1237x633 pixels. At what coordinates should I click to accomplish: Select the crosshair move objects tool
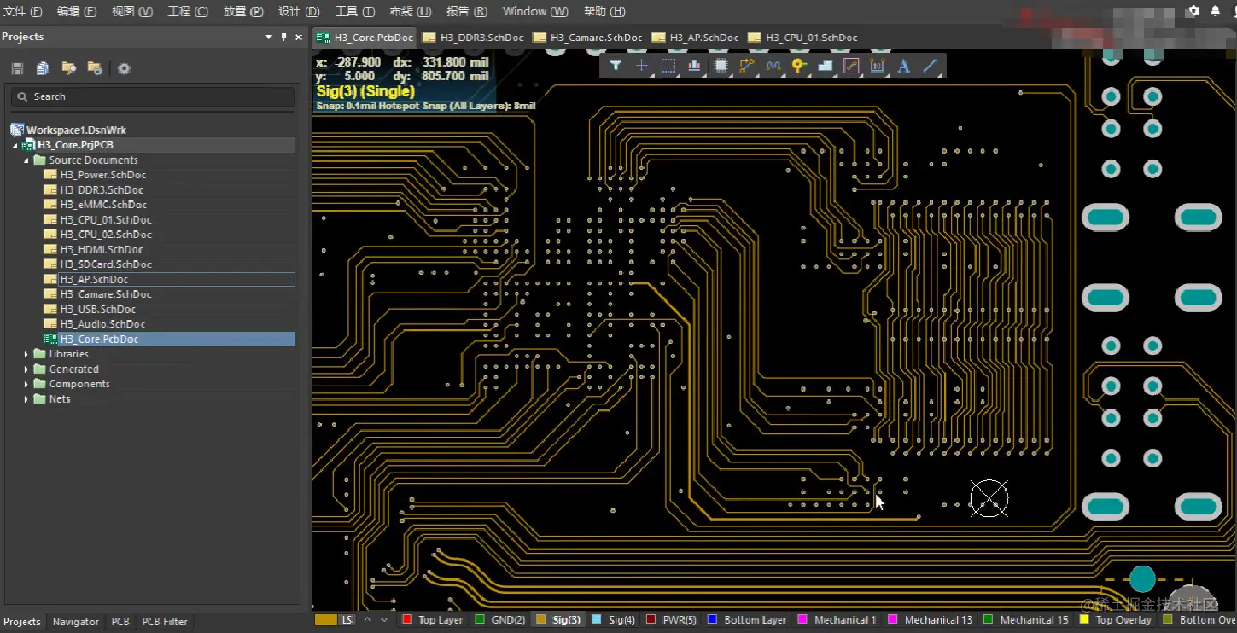pos(642,66)
